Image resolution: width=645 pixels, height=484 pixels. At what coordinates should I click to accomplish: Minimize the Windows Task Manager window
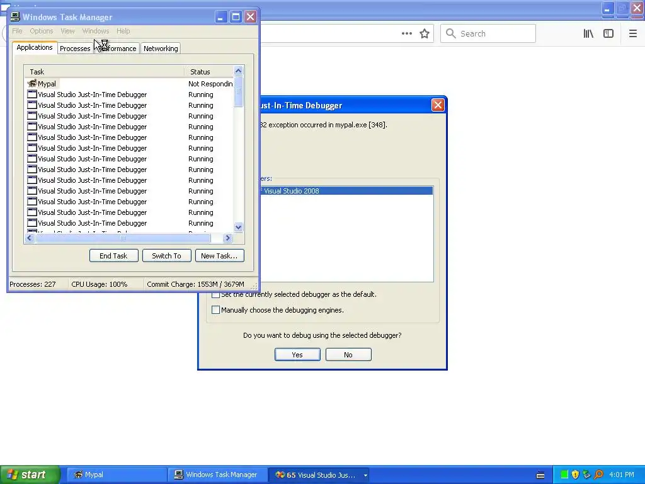pos(221,16)
